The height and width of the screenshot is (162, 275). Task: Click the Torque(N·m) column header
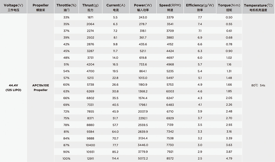coord(229,7)
